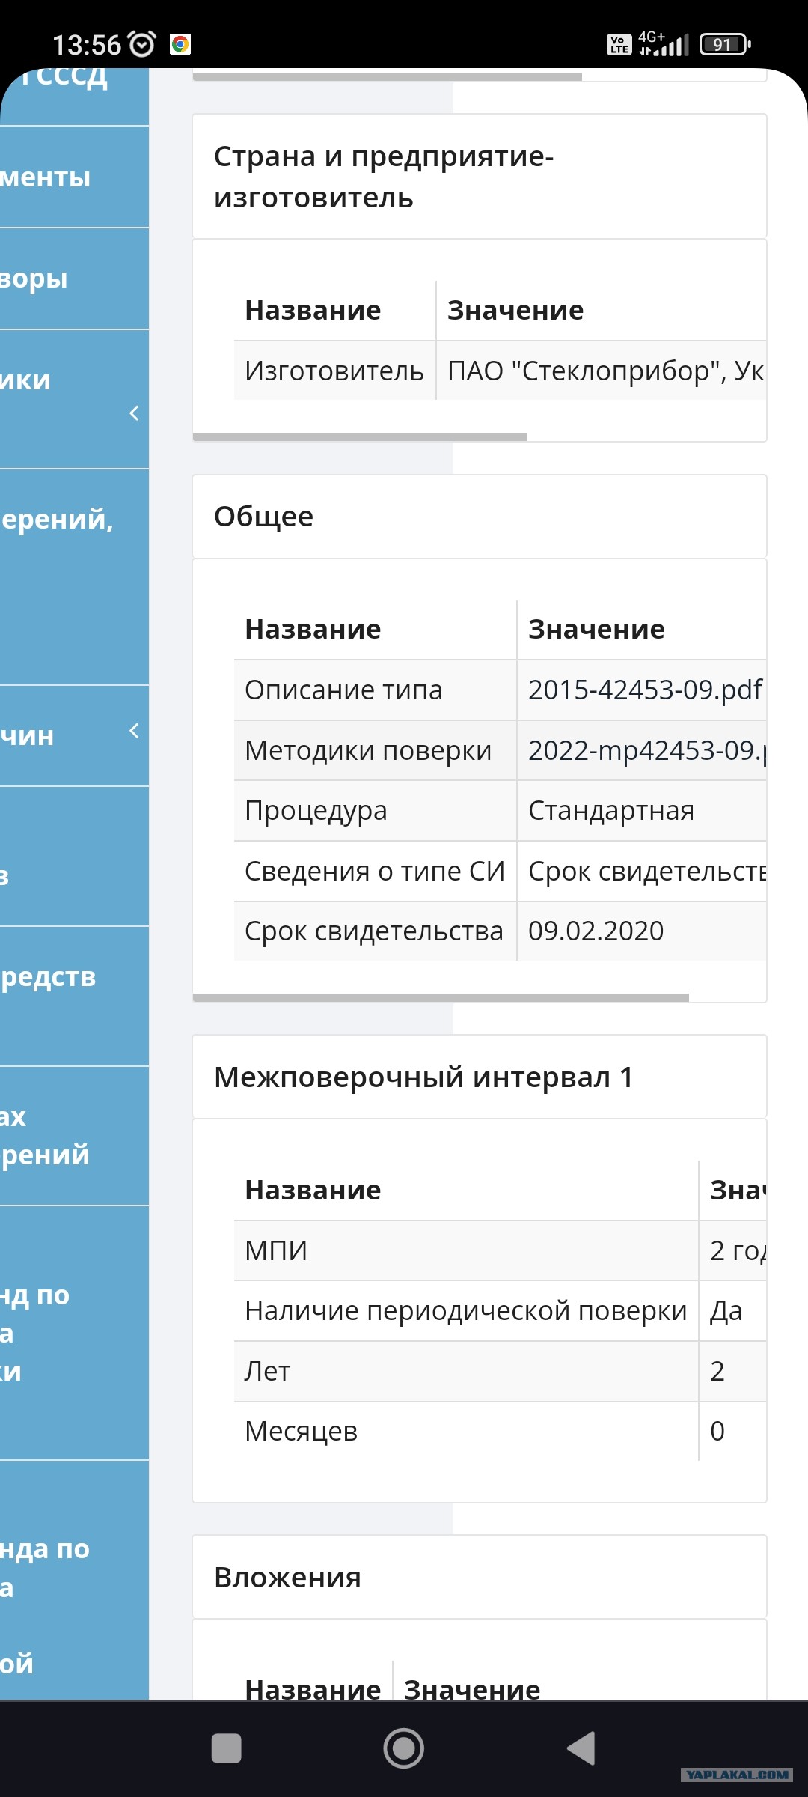Tap the VoLTE status bar icon
Image resolution: width=808 pixels, height=1797 pixels.
pyautogui.click(x=619, y=45)
